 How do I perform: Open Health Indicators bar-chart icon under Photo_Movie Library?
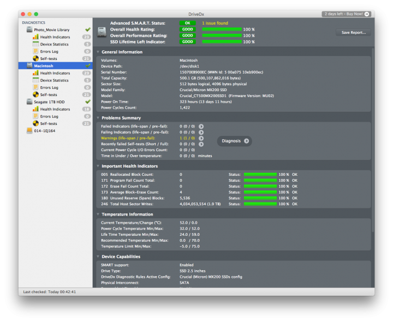[35, 37]
